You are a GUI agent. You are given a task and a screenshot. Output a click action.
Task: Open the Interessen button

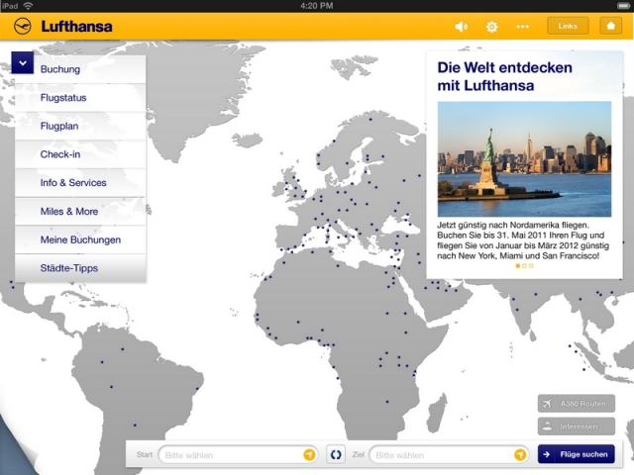577,427
